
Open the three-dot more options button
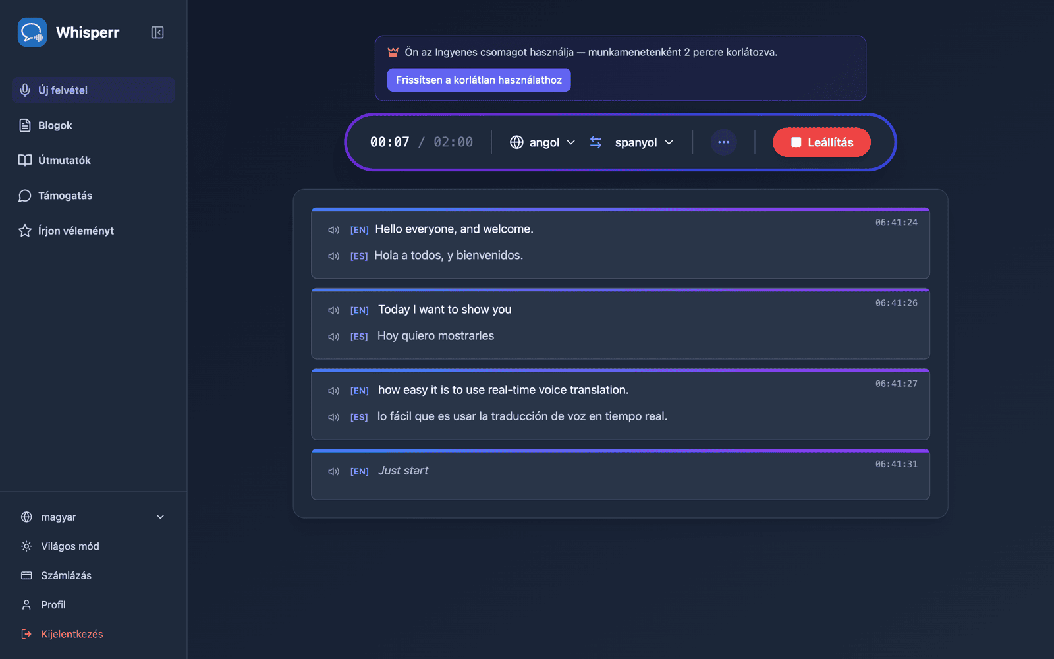[723, 142]
